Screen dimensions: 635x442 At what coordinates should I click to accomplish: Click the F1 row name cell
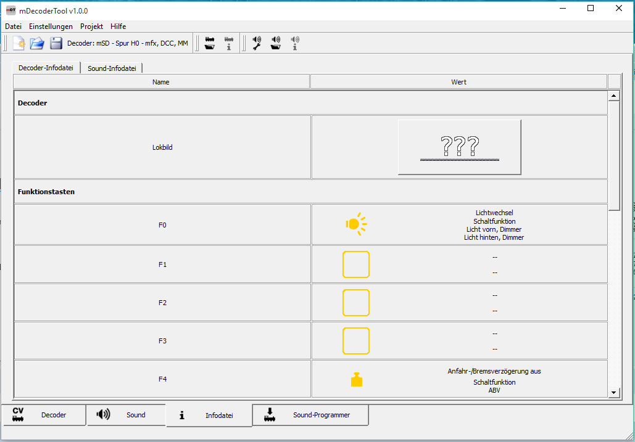tap(162, 264)
